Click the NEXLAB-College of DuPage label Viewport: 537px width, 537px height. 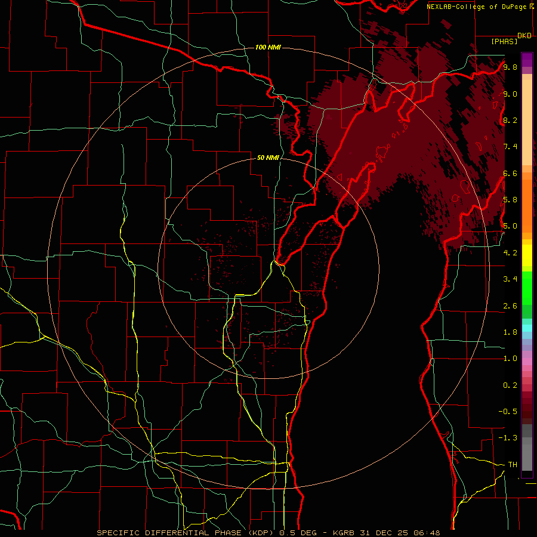(x=477, y=7)
